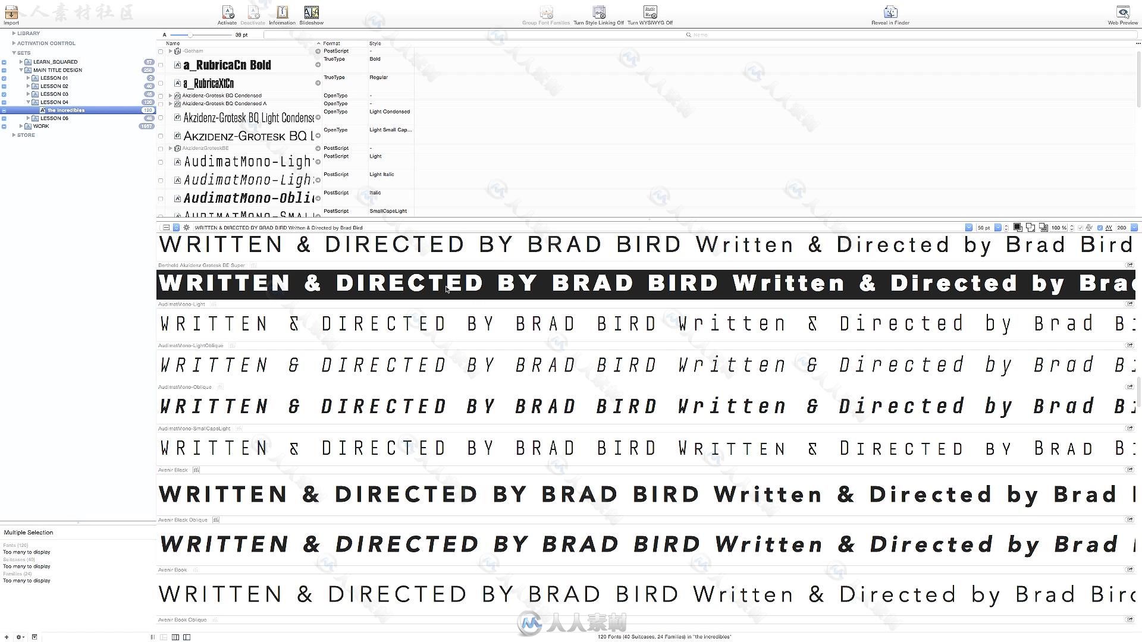Start the font Slideshow
Image resolution: width=1142 pixels, height=642 pixels.
point(311,15)
